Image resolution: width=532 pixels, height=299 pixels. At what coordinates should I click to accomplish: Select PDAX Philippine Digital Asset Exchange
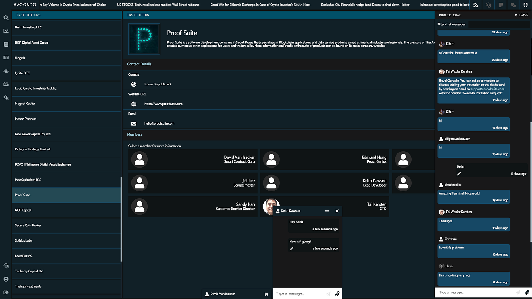coord(66,165)
